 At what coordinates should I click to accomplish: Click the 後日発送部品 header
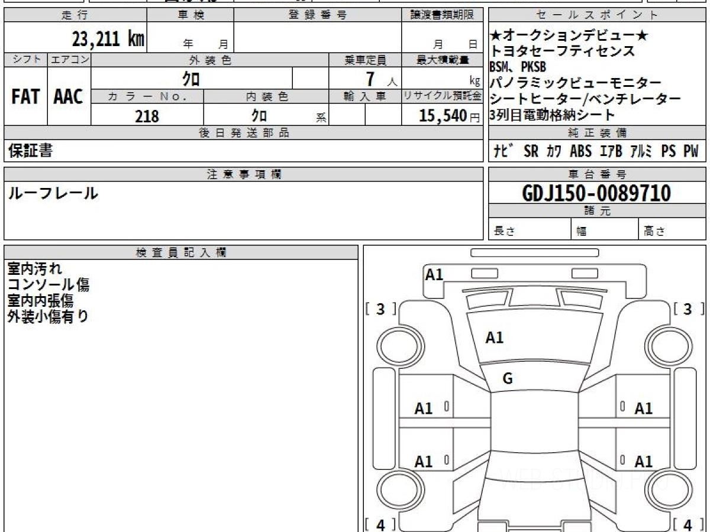[x=244, y=133]
